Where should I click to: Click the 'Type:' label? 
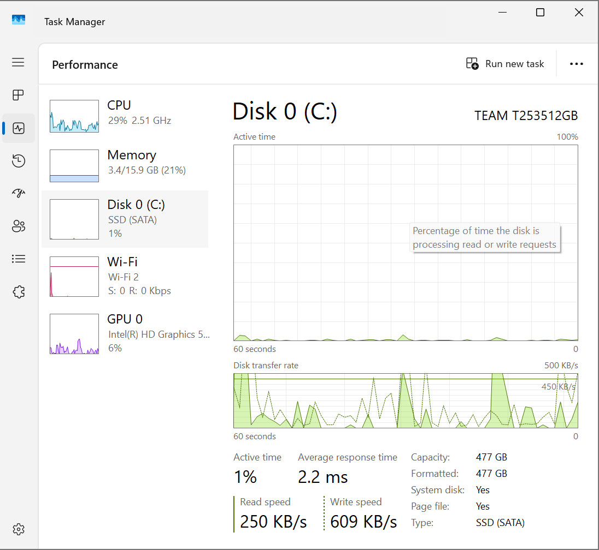(422, 523)
